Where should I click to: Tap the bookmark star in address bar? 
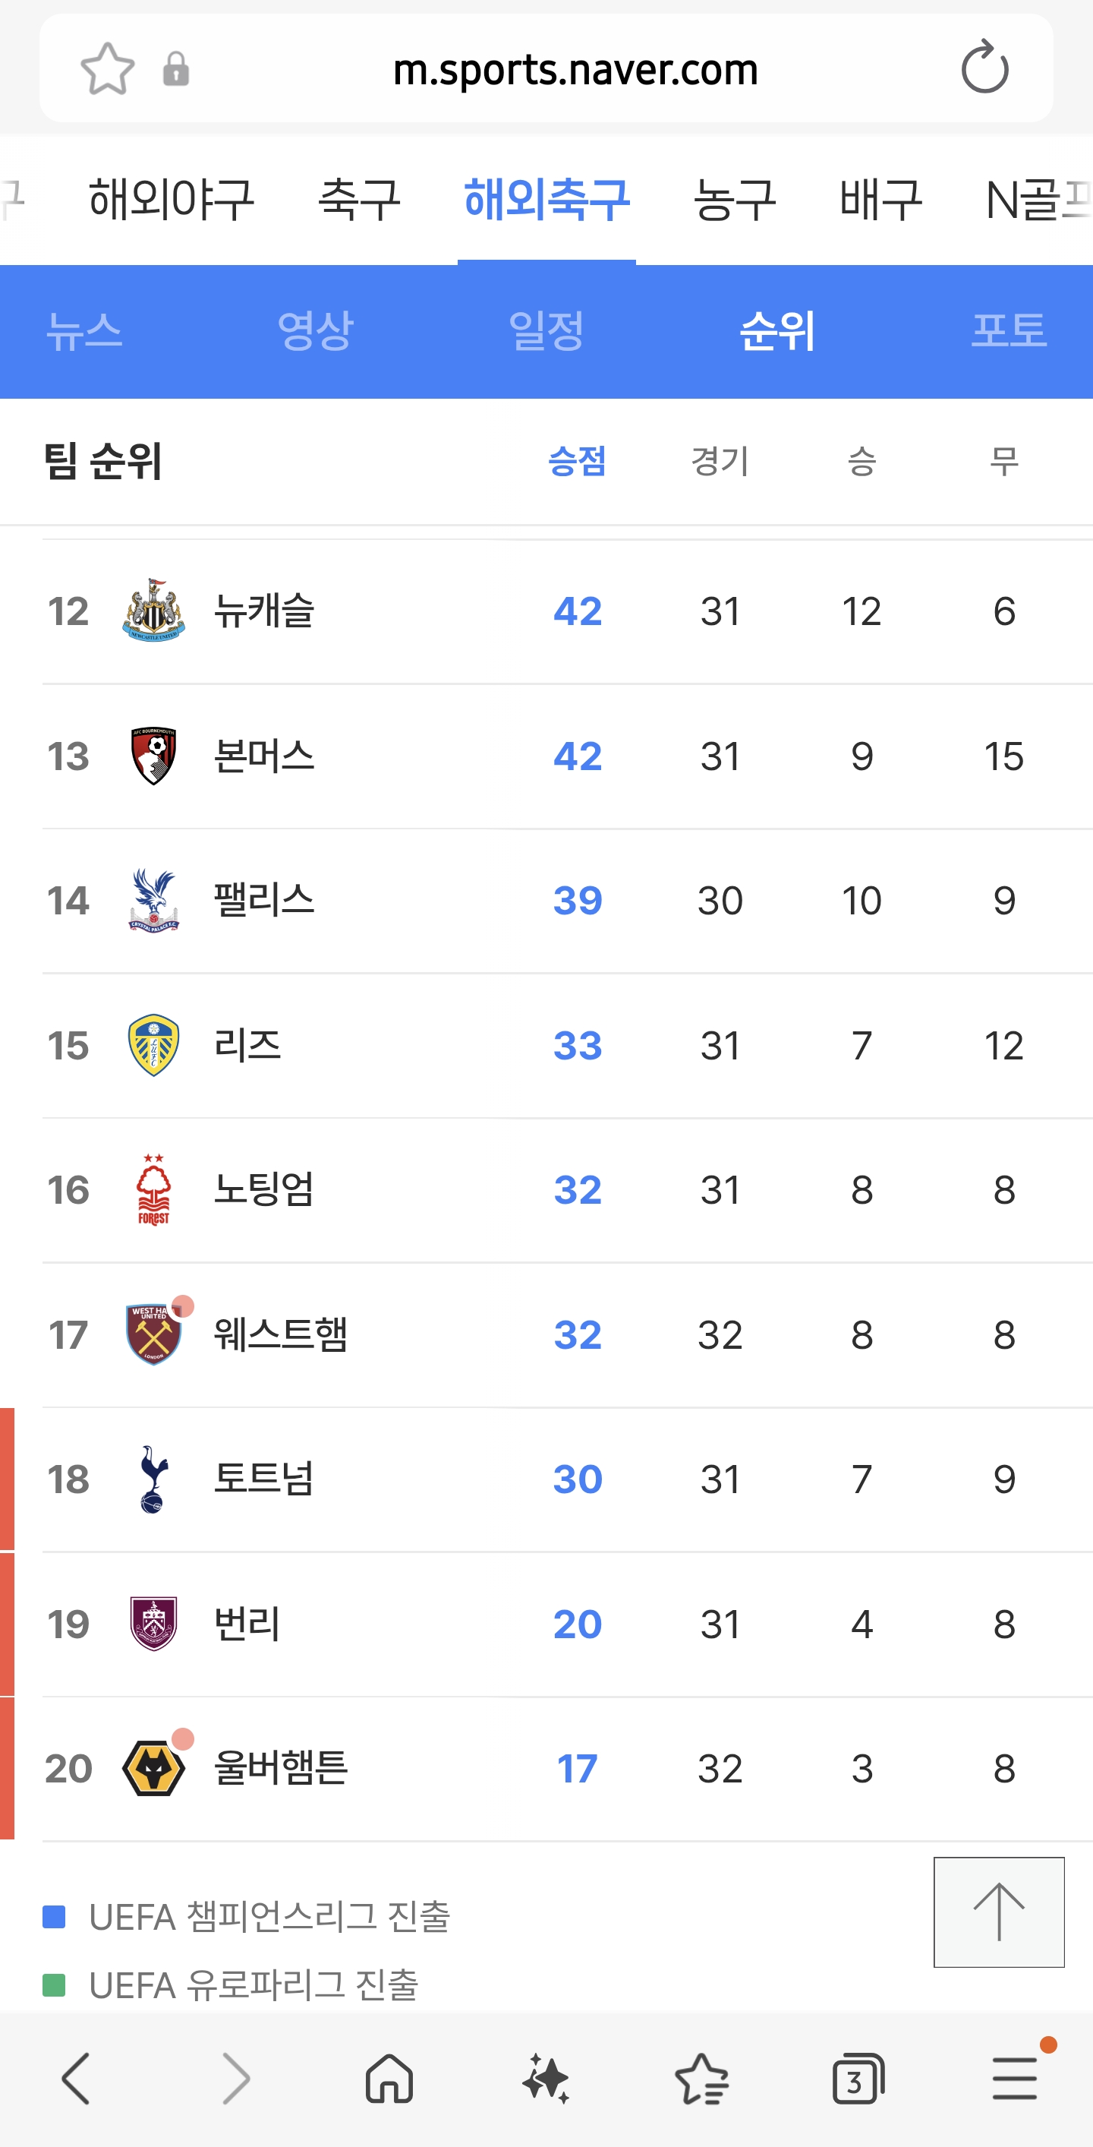(108, 68)
